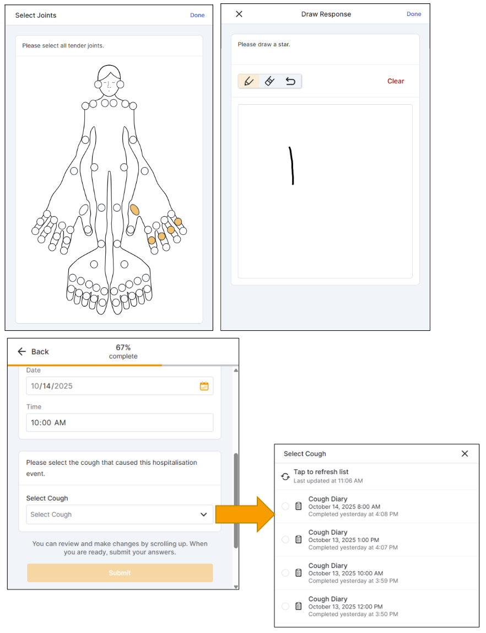Click Done in Select Joints panel
486x633 pixels.
(197, 15)
